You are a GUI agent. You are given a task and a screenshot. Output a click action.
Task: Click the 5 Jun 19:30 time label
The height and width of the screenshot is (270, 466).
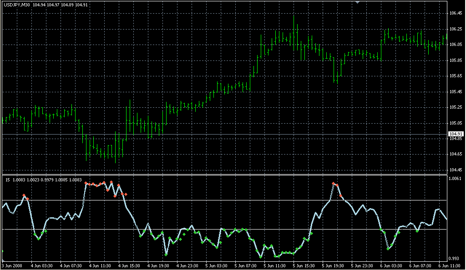[334, 266]
